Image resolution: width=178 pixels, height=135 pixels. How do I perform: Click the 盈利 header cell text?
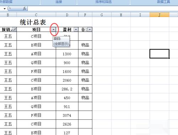[x=67, y=29]
